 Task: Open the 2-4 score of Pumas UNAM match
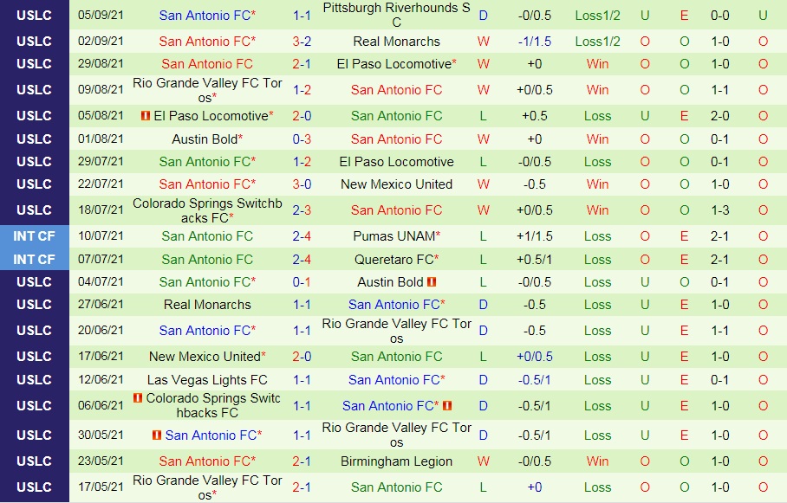(x=302, y=236)
